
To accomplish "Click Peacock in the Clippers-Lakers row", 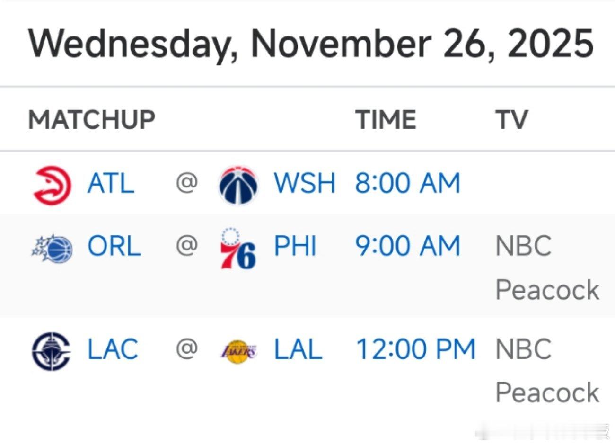I will pyautogui.click(x=547, y=392).
